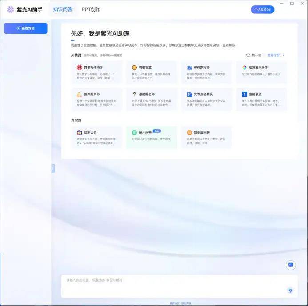This screenshot has height=306, width=308.
Task: Open the PPT创作 tab
Action: [91, 9]
